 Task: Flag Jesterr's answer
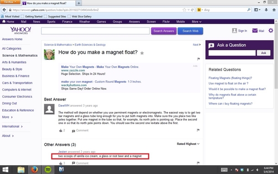pos(198,163)
